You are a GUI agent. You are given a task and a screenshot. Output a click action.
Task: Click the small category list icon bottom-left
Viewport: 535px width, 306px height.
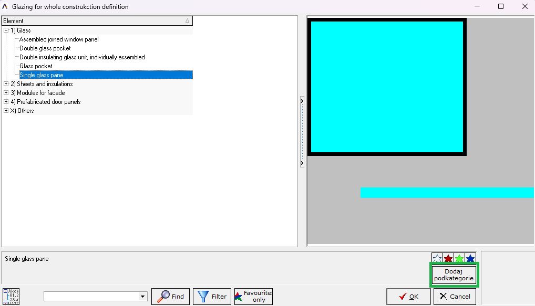(11, 296)
